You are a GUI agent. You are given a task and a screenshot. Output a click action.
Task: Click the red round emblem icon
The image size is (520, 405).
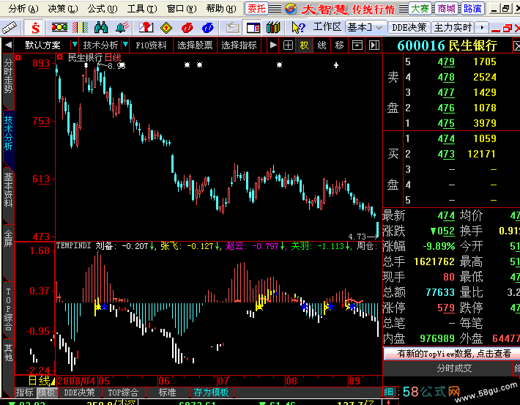pyautogui.click(x=187, y=28)
